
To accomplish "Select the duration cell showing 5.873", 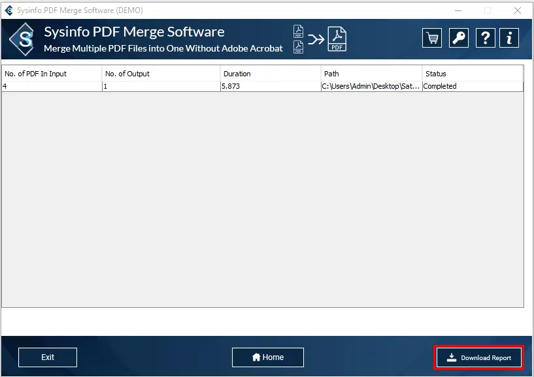I will tap(270, 86).
